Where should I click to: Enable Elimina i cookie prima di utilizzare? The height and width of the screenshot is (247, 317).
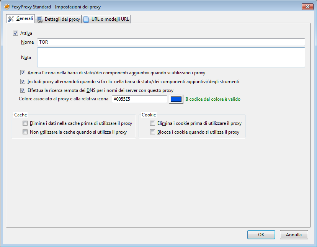click(153, 123)
